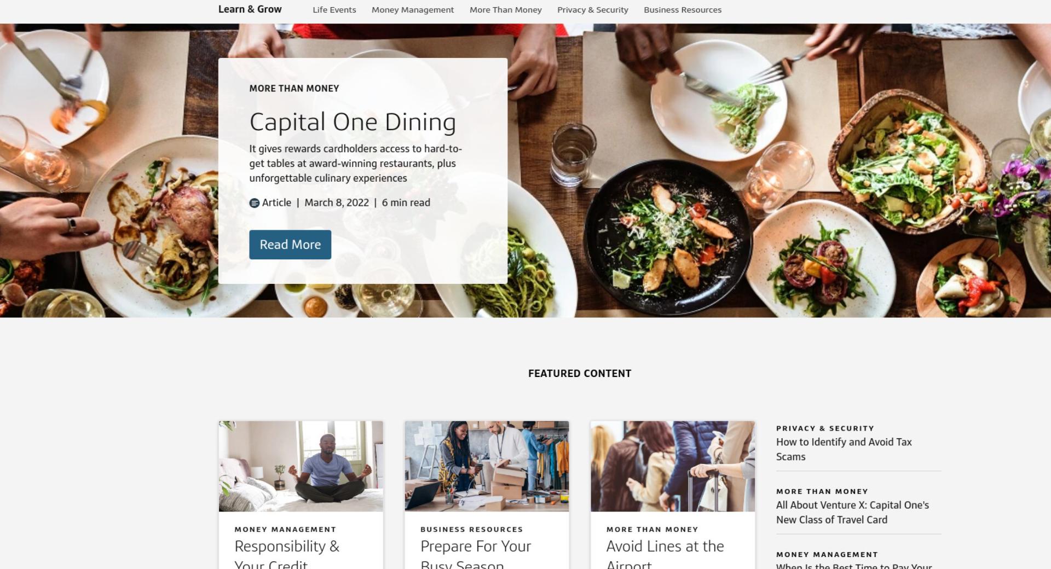Image resolution: width=1051 pixels, height=569 pixels.
Task: Click the BUSINESS RESOURCES card category label
Action: pyautogui.click(x=471, y=530)
